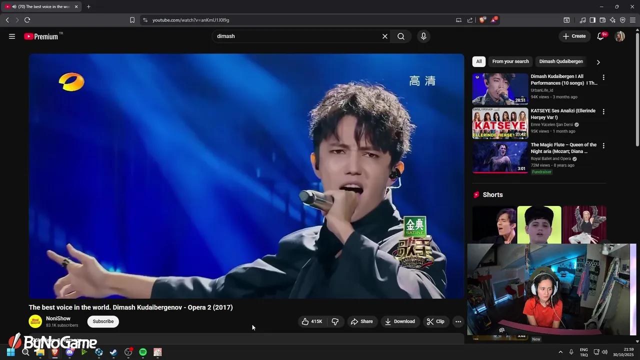
Task: Open the YouTube hamburger guide menu
Action: click(12, 36)
